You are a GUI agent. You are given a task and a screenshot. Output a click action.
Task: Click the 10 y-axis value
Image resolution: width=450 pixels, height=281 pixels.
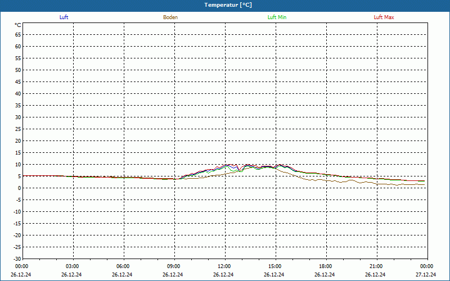(x=18, y=165)
